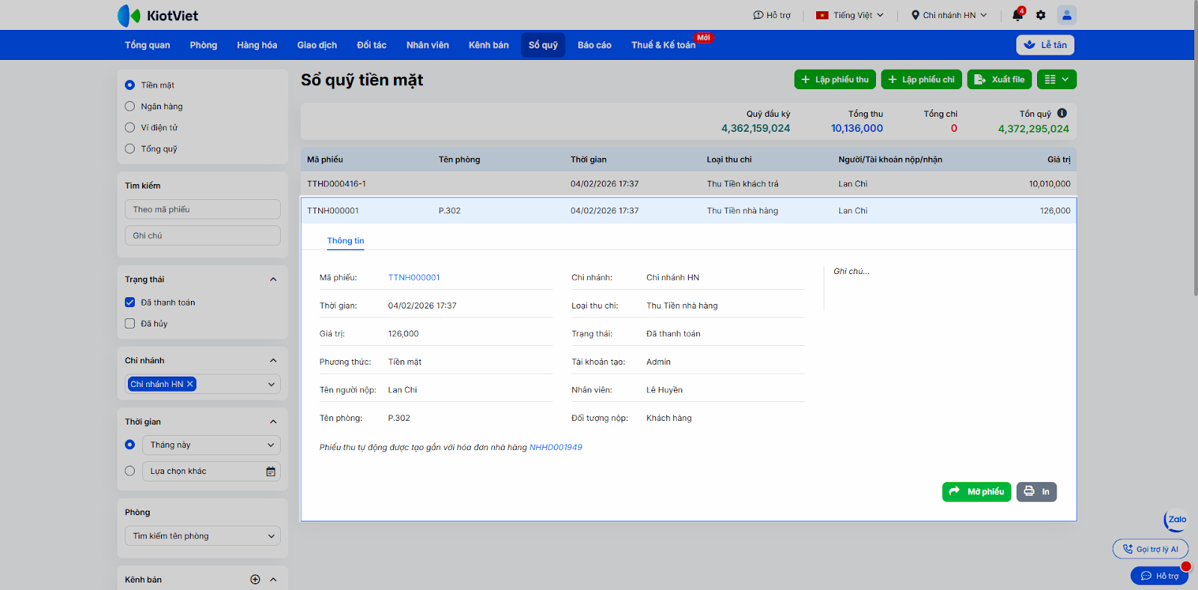Open the Tháng này period dropdown

click(x=212, y=445)
